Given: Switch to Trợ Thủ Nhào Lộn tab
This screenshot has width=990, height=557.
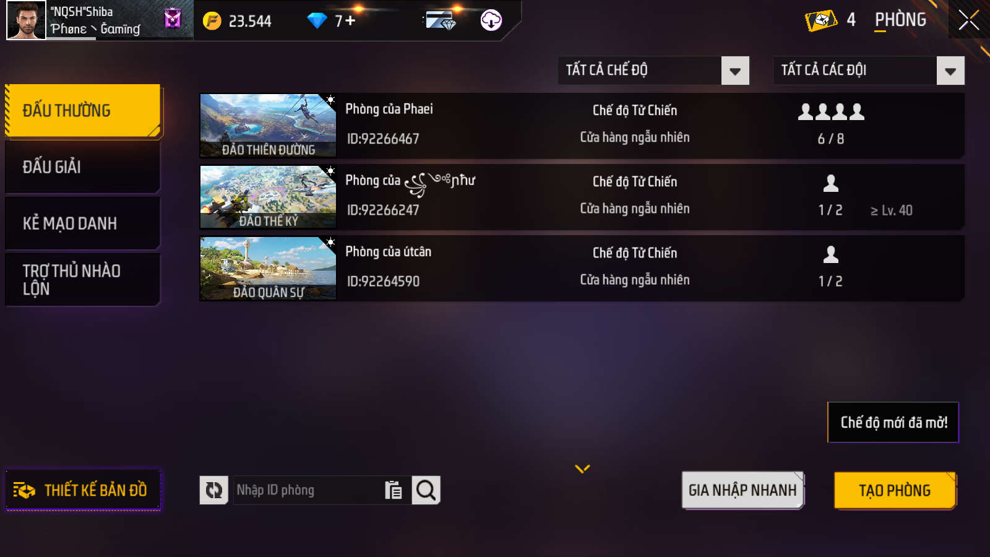Looking at the screenshot, I should (x=83, y=280).
